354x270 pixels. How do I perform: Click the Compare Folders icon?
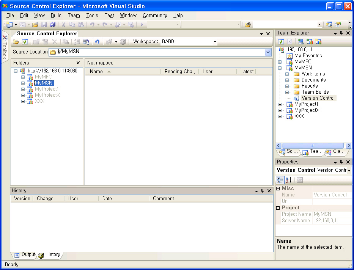110,42
